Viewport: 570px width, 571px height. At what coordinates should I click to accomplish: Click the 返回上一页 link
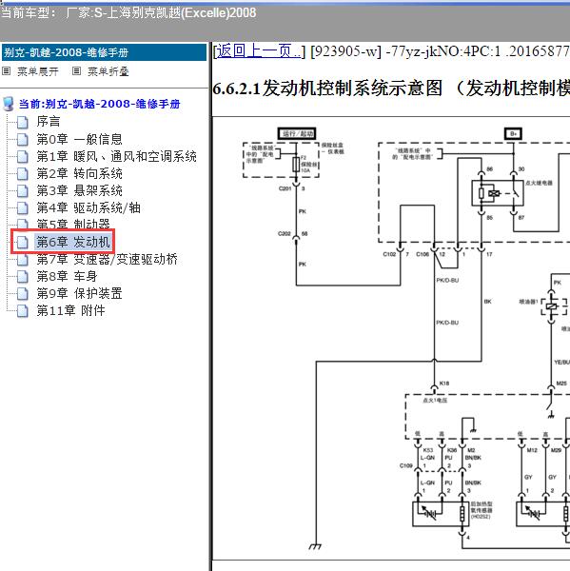tap(259, 51)
